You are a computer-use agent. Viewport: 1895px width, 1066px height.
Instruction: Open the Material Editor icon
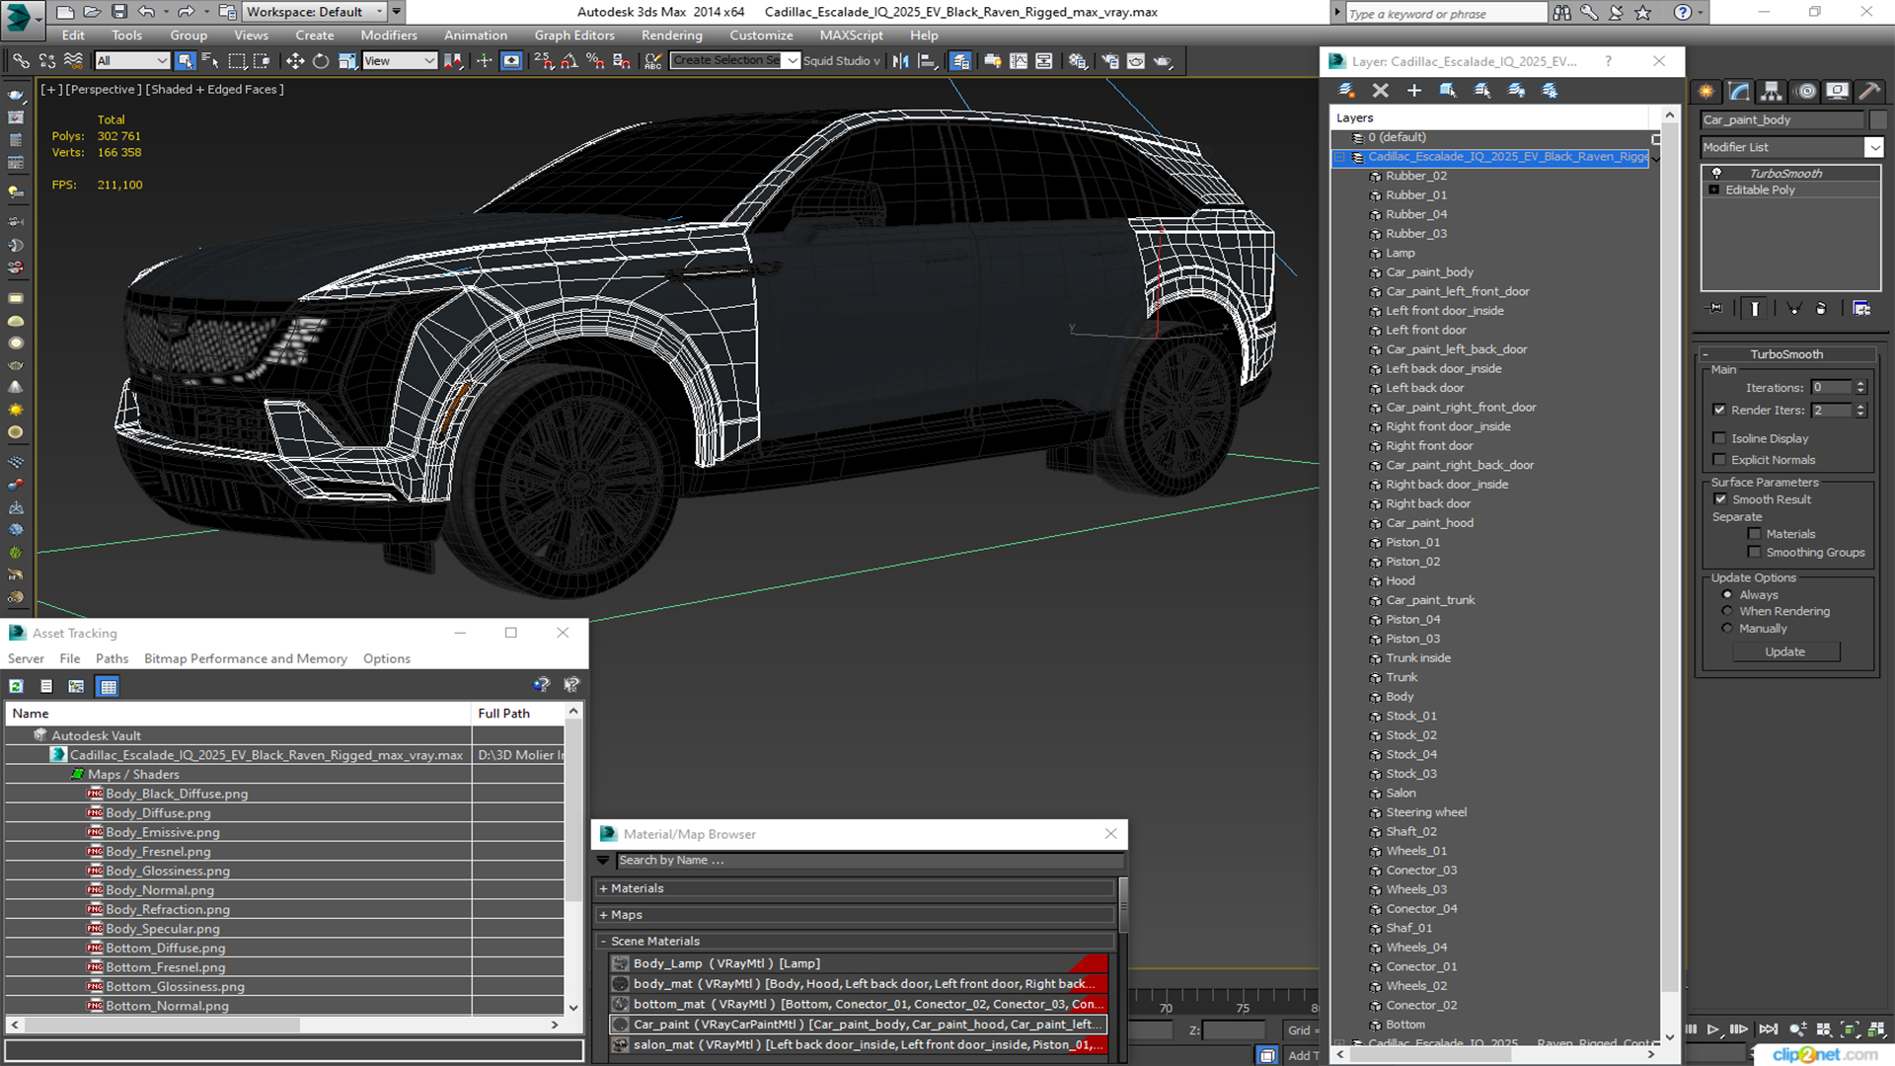(1078, 61)
